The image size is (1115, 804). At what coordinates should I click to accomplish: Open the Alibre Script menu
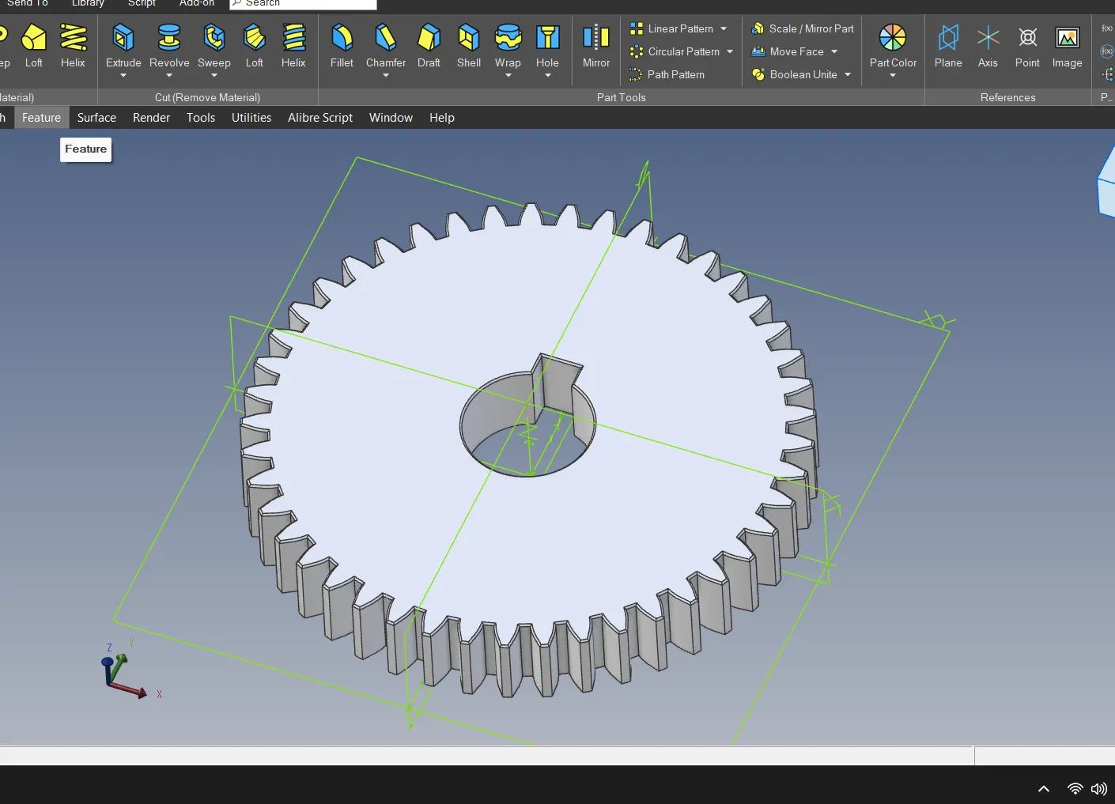click(320, 118)
